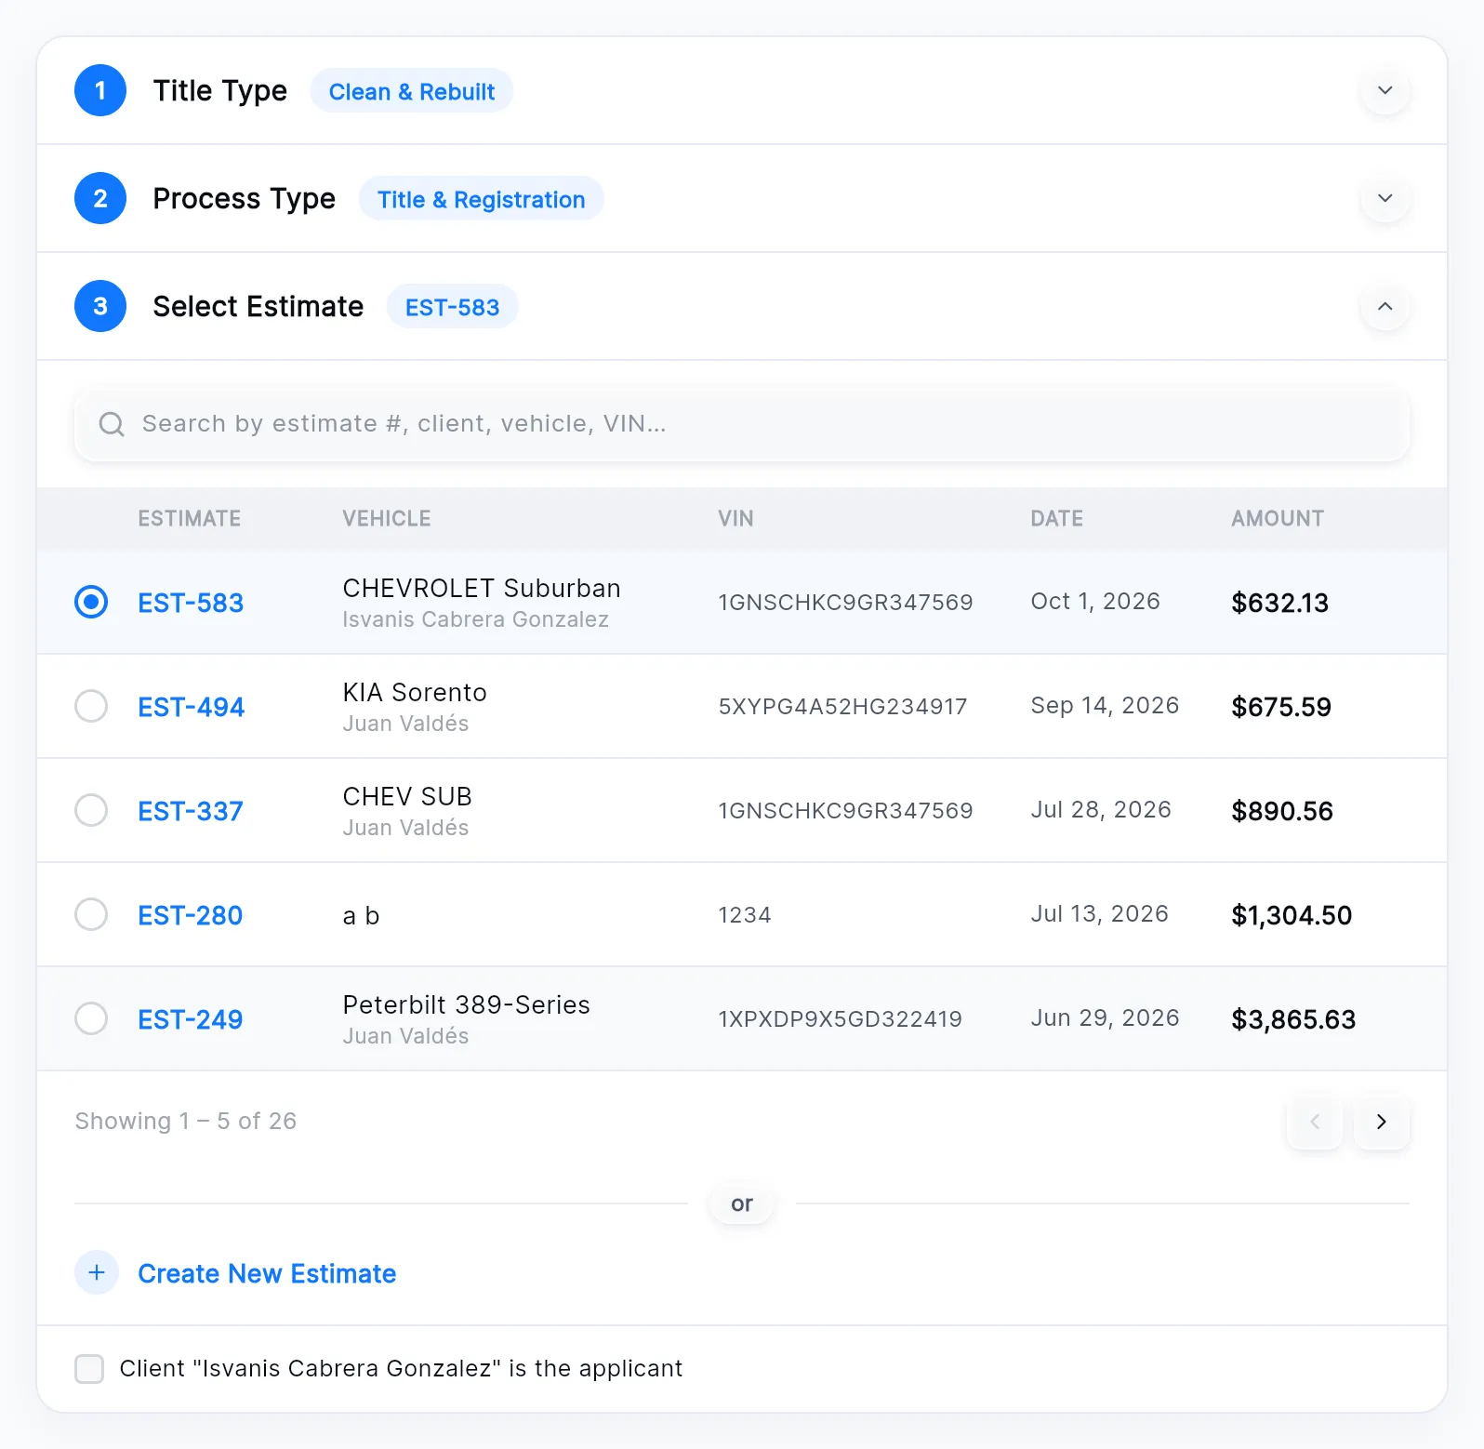
Task: Click step 2 number badge
Action: (x=100, y=198)
